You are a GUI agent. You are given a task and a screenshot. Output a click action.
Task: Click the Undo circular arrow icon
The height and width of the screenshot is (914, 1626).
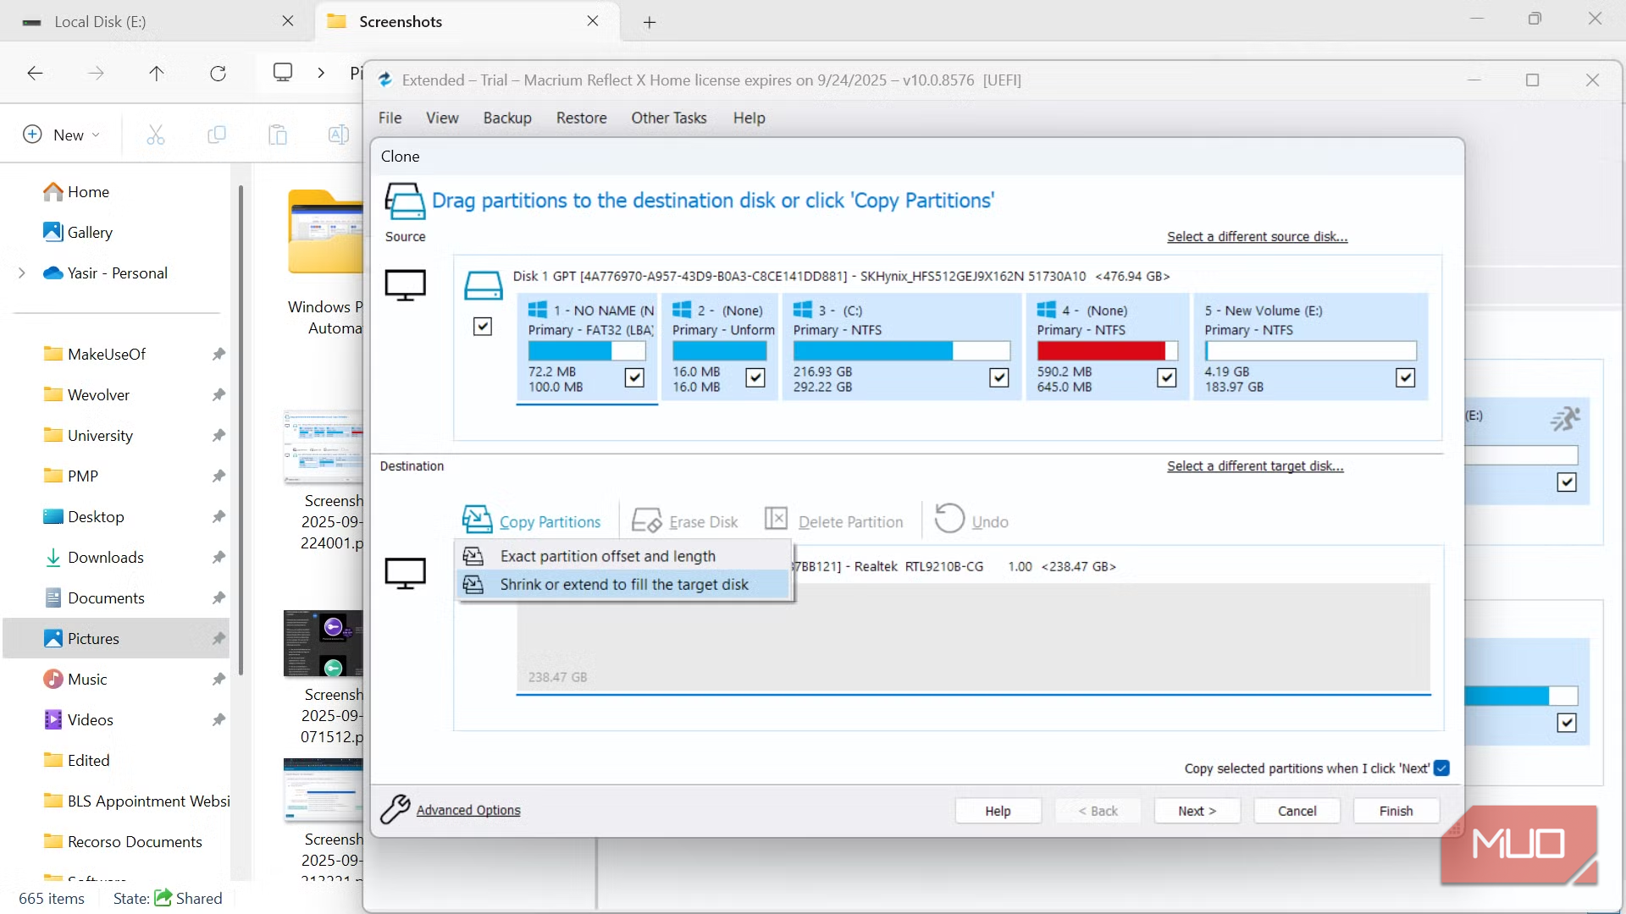point(949,518)
